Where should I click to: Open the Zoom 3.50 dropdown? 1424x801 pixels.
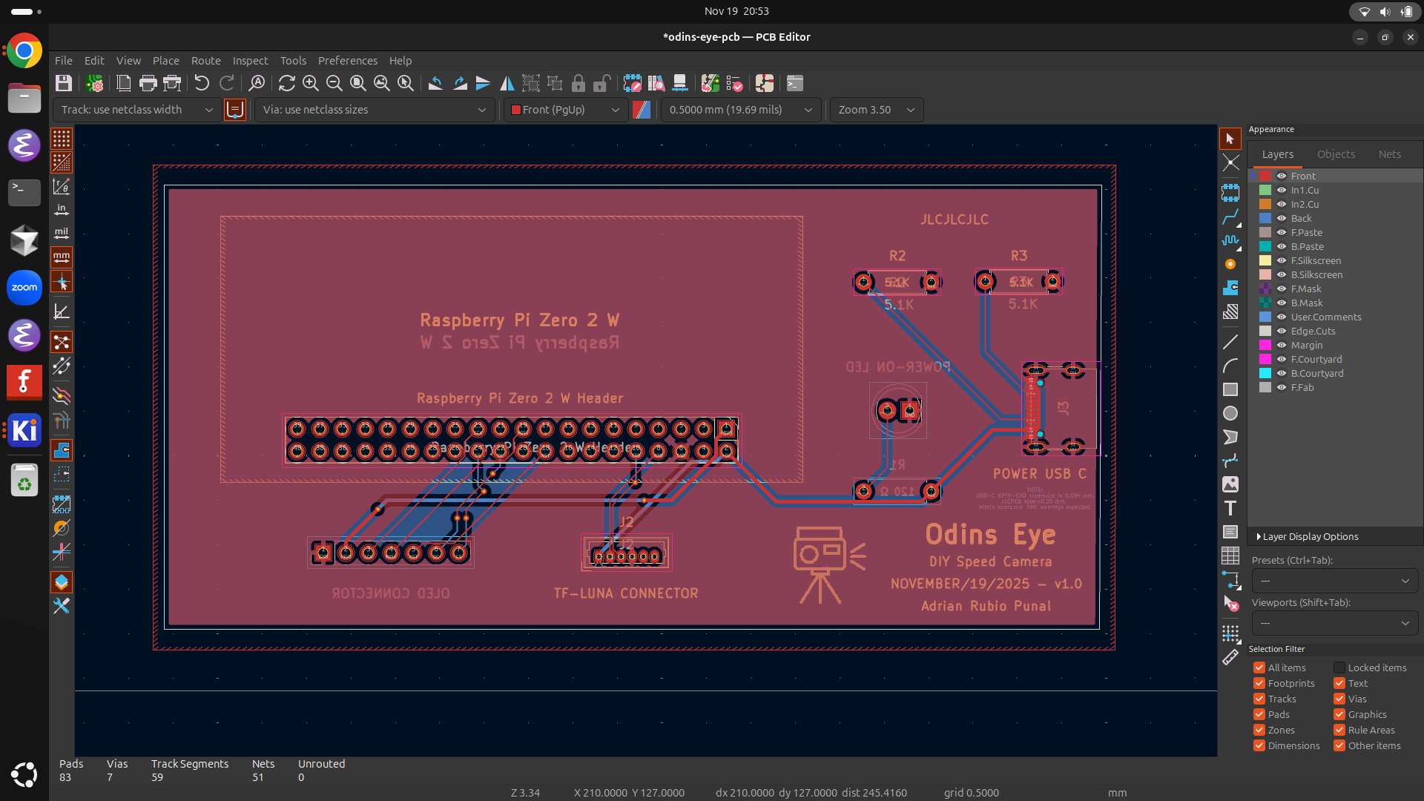(876, 110)
